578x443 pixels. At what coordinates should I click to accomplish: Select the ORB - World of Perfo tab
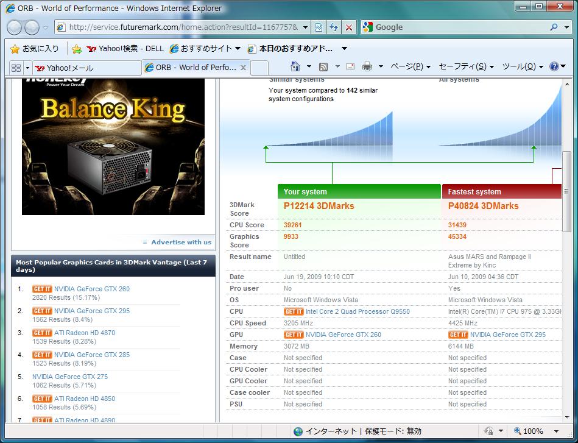pos(191,68)
